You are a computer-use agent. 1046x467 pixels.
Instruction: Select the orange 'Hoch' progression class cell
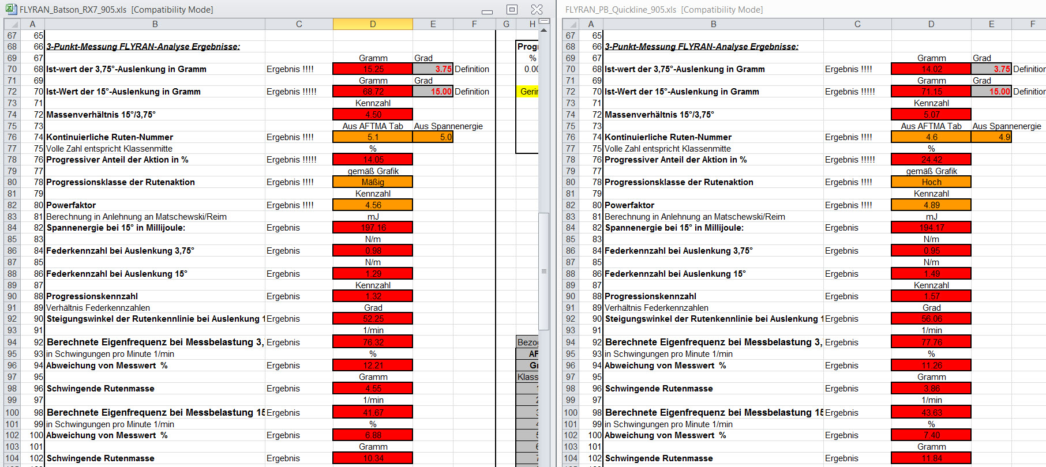931,182
